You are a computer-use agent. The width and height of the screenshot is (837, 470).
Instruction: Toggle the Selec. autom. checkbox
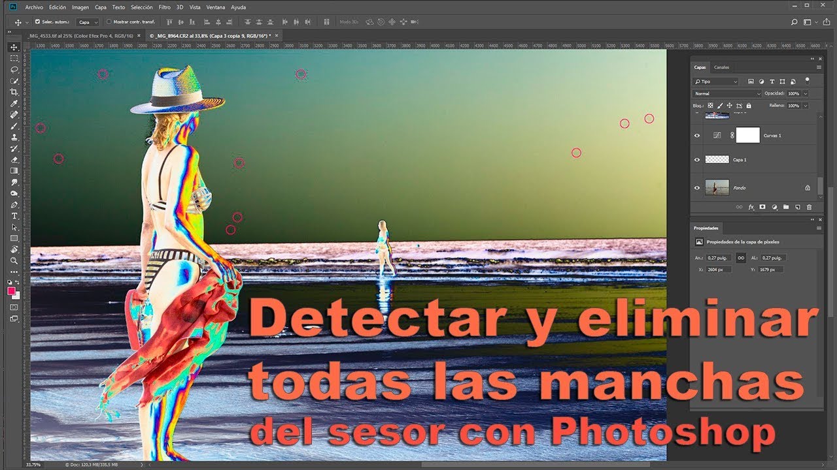(x=37, y=22)
